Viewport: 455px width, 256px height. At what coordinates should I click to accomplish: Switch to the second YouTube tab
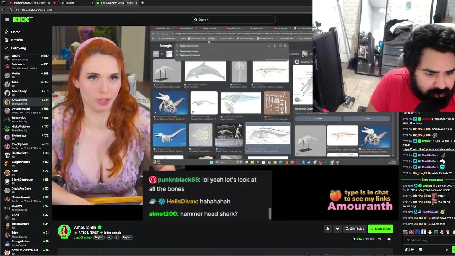74,3
